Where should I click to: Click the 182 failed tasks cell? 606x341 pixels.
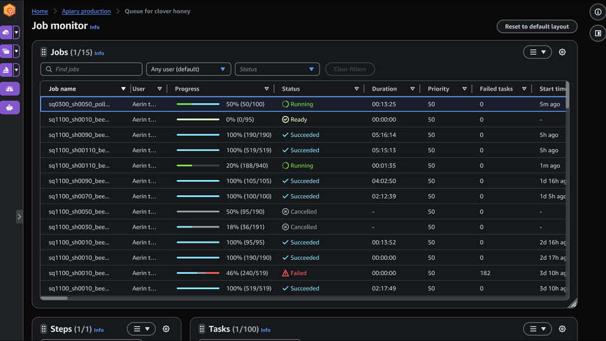point(485,273)
